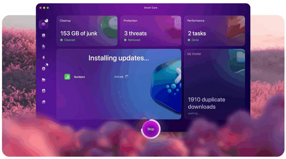The height and width of the screenshot is (159, 286).
Task: Click the blue hexagon update illustration
Action: point(166,86)
